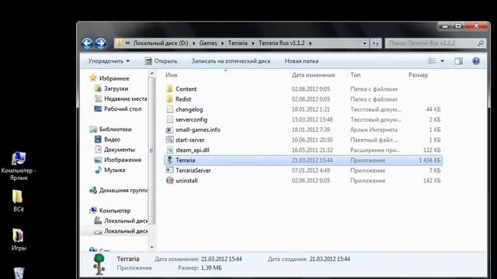Screen dimensions: 497x279
Task: Select the uninstall application icon
Action: coord(170,181)
